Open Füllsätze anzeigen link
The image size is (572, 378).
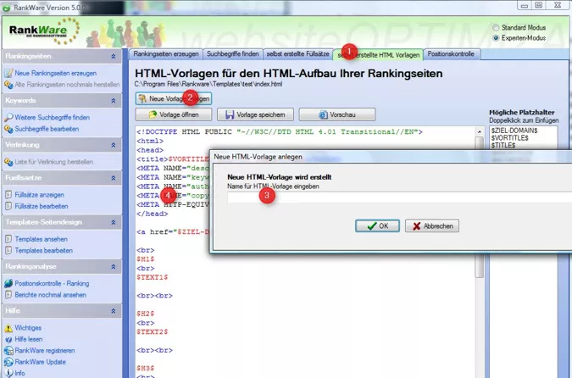39,195
